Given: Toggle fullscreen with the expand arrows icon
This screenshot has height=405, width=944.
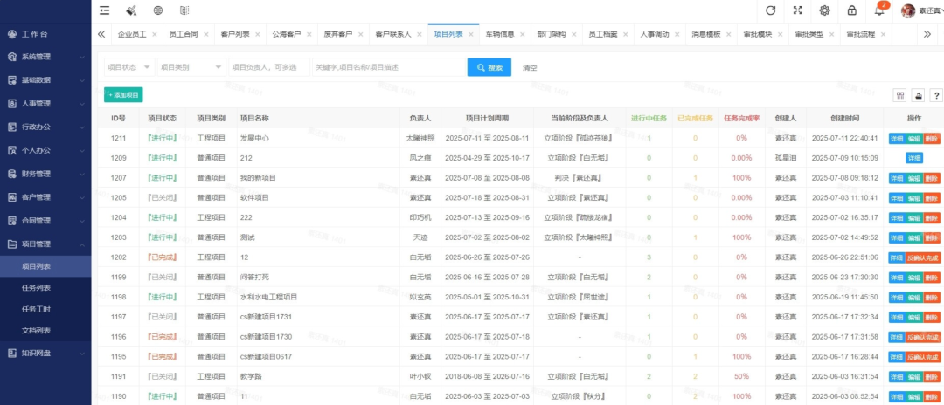Looking at the screenshot, I should 798,10.
